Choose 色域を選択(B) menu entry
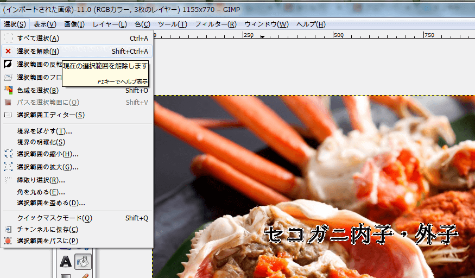 click(x=77, y=90)
